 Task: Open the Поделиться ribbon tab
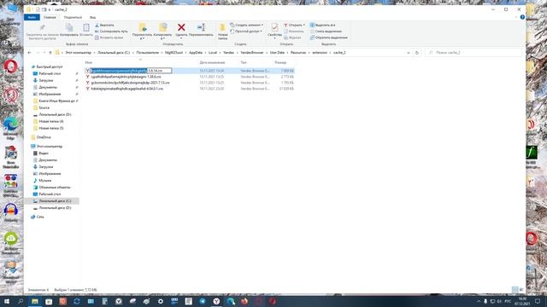pyautogui.click(x=73, y=17)
